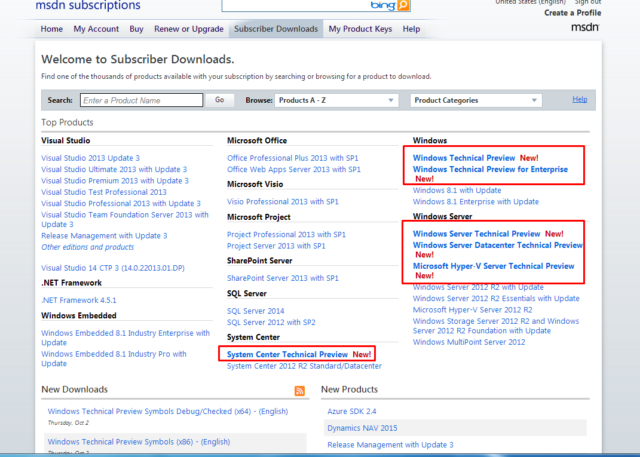
Task: Open Windows Embedded 8.1 Industry Enterprise link
Action: coord(125,338)
